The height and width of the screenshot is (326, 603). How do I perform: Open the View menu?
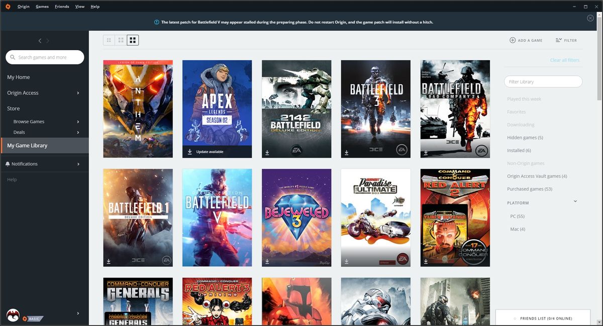[79, 6]
